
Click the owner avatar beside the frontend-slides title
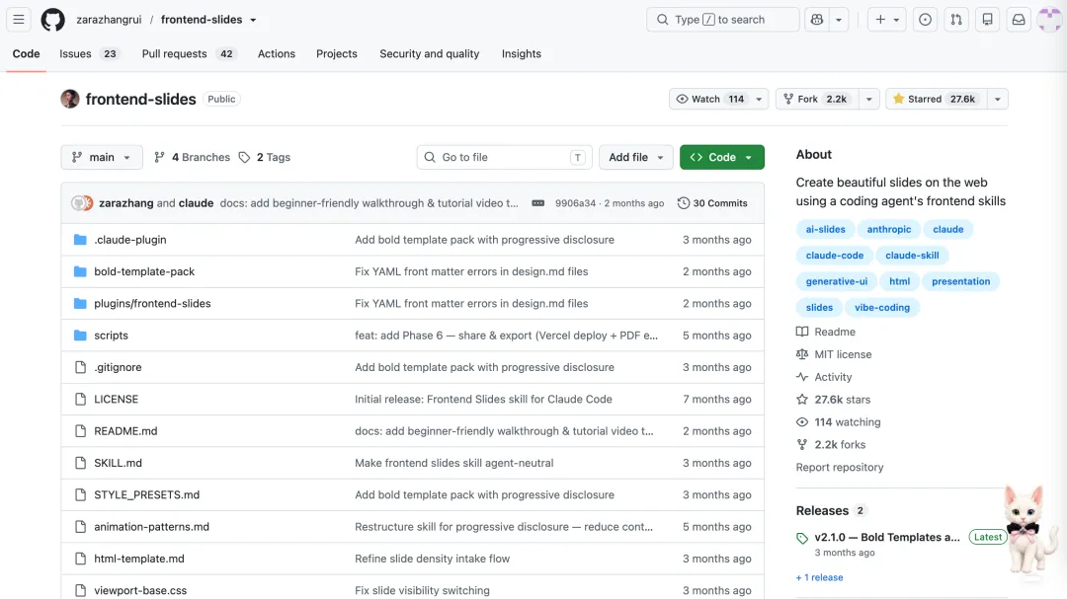[70, 99]
